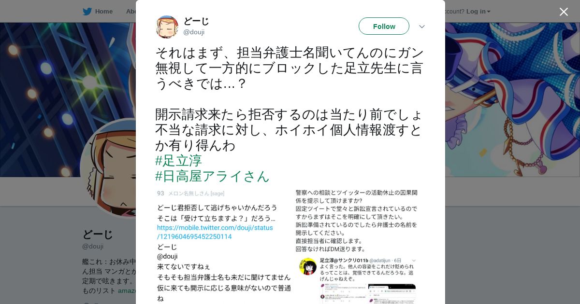Open the amazon link in profile bio
580x304 pixels.
127,291
